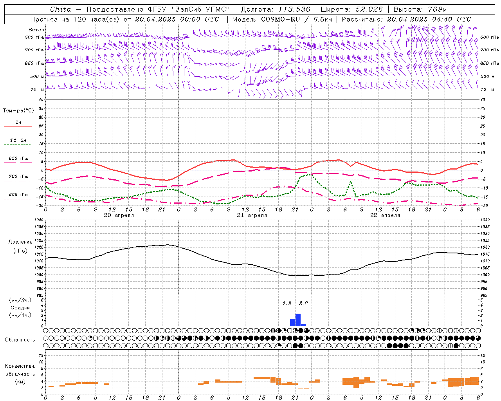The height and width of the screenshot is (401, 501).
Task: Click the "Облачность" cloud cover label
Action: point(20,340)
